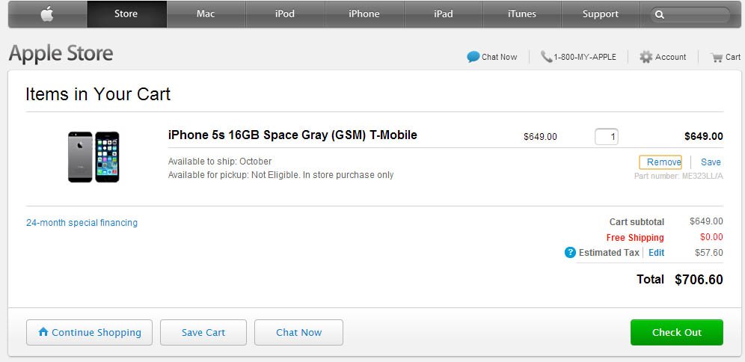The height and width of the screenshot is (362, 745).
Task: Click the search magnifier icon
Action: click(659, 14)
